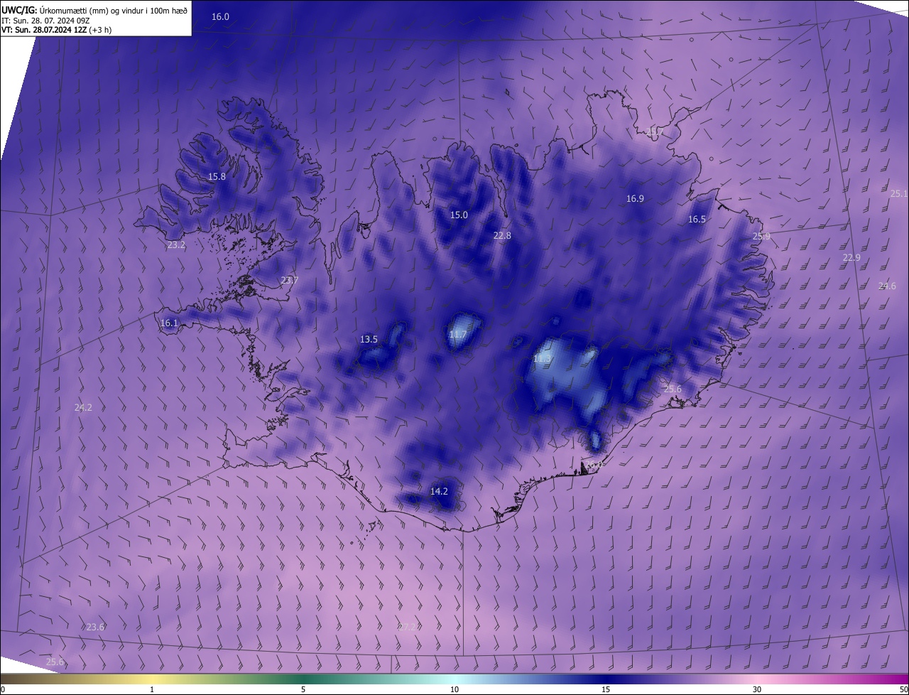Click the 23.6 value in the southwest ocean
Image resolution: width=909 pixels, height=695 pixels.
95,627
